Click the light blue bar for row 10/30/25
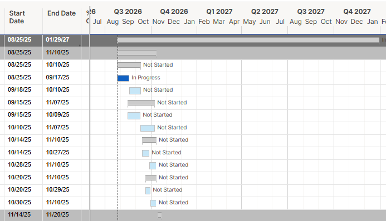This screenshot has width=386, height=221. click(x=153, y=203)
